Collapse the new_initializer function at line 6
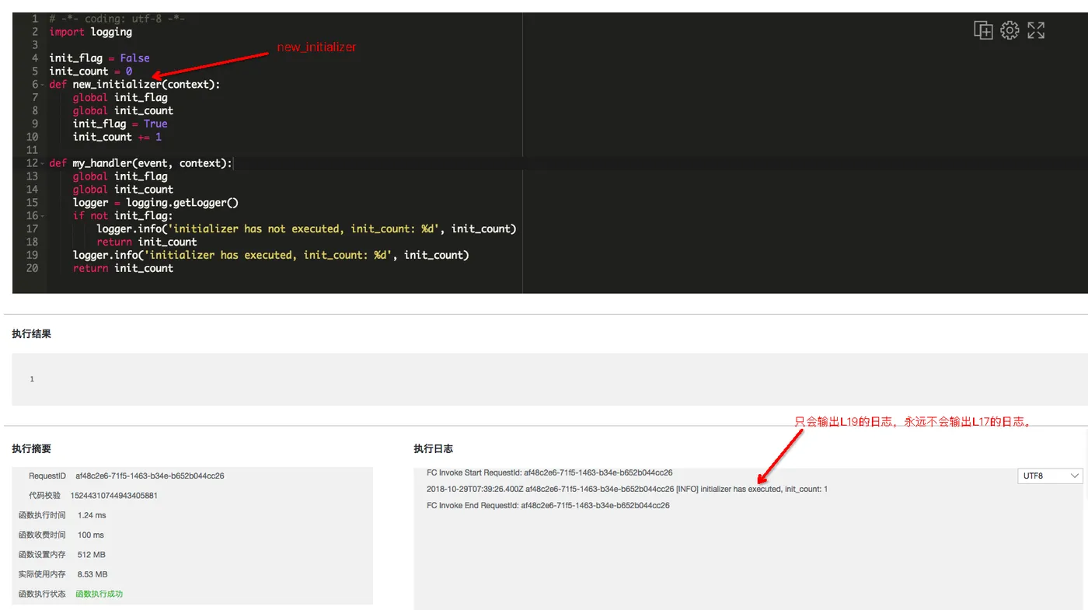 point(43,84)
